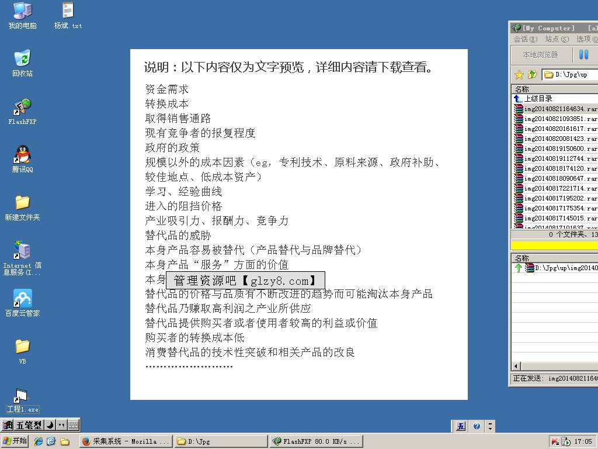Image resolution: width=598 pixels, height=449 pixels.
Task: Switch to 采集系统 - Mozilla taskbar window
Action: pyautogui.click(x=126, y=441)
